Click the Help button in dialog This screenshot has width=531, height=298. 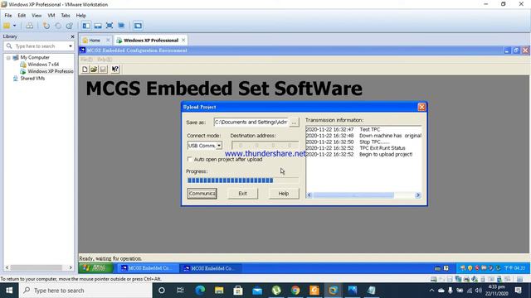[x=284, y=194]
